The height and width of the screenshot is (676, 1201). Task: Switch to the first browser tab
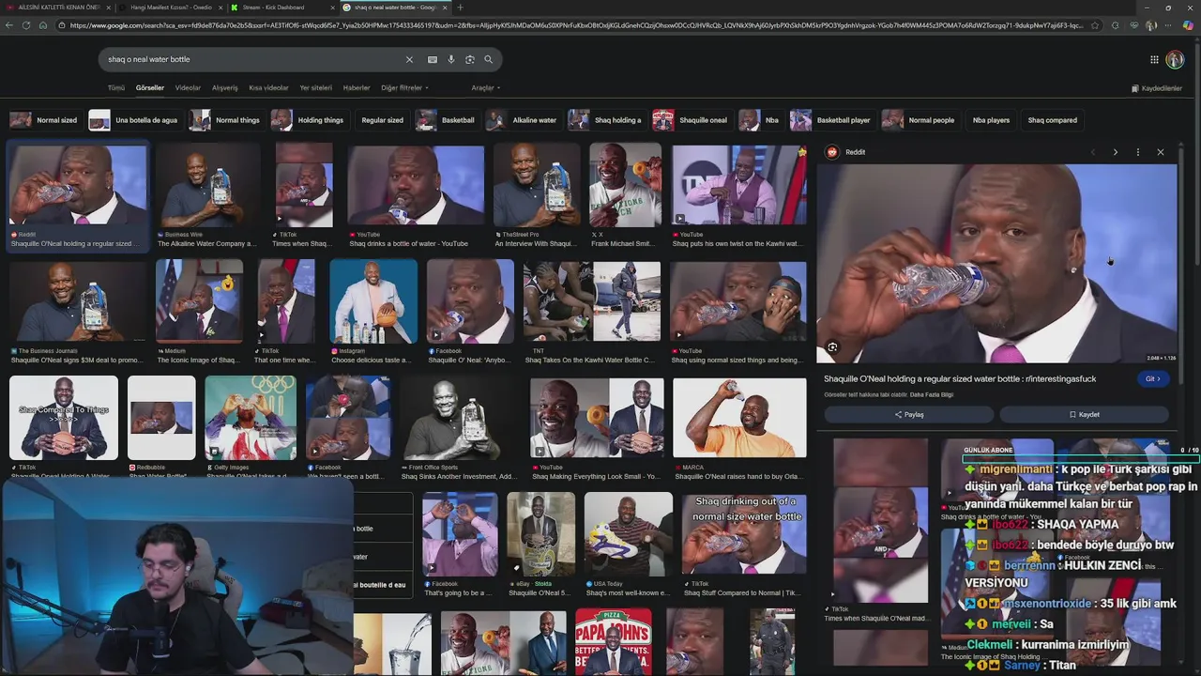point(56,8)
